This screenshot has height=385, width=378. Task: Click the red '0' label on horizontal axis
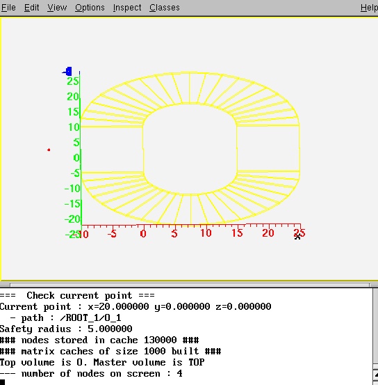(143, 233)
